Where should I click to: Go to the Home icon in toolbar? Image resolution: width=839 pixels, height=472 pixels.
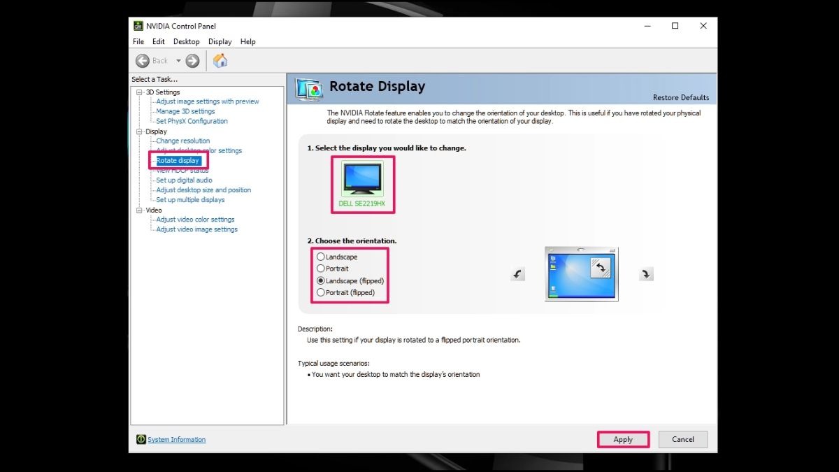pyautogui.click(x=220, y=61)
